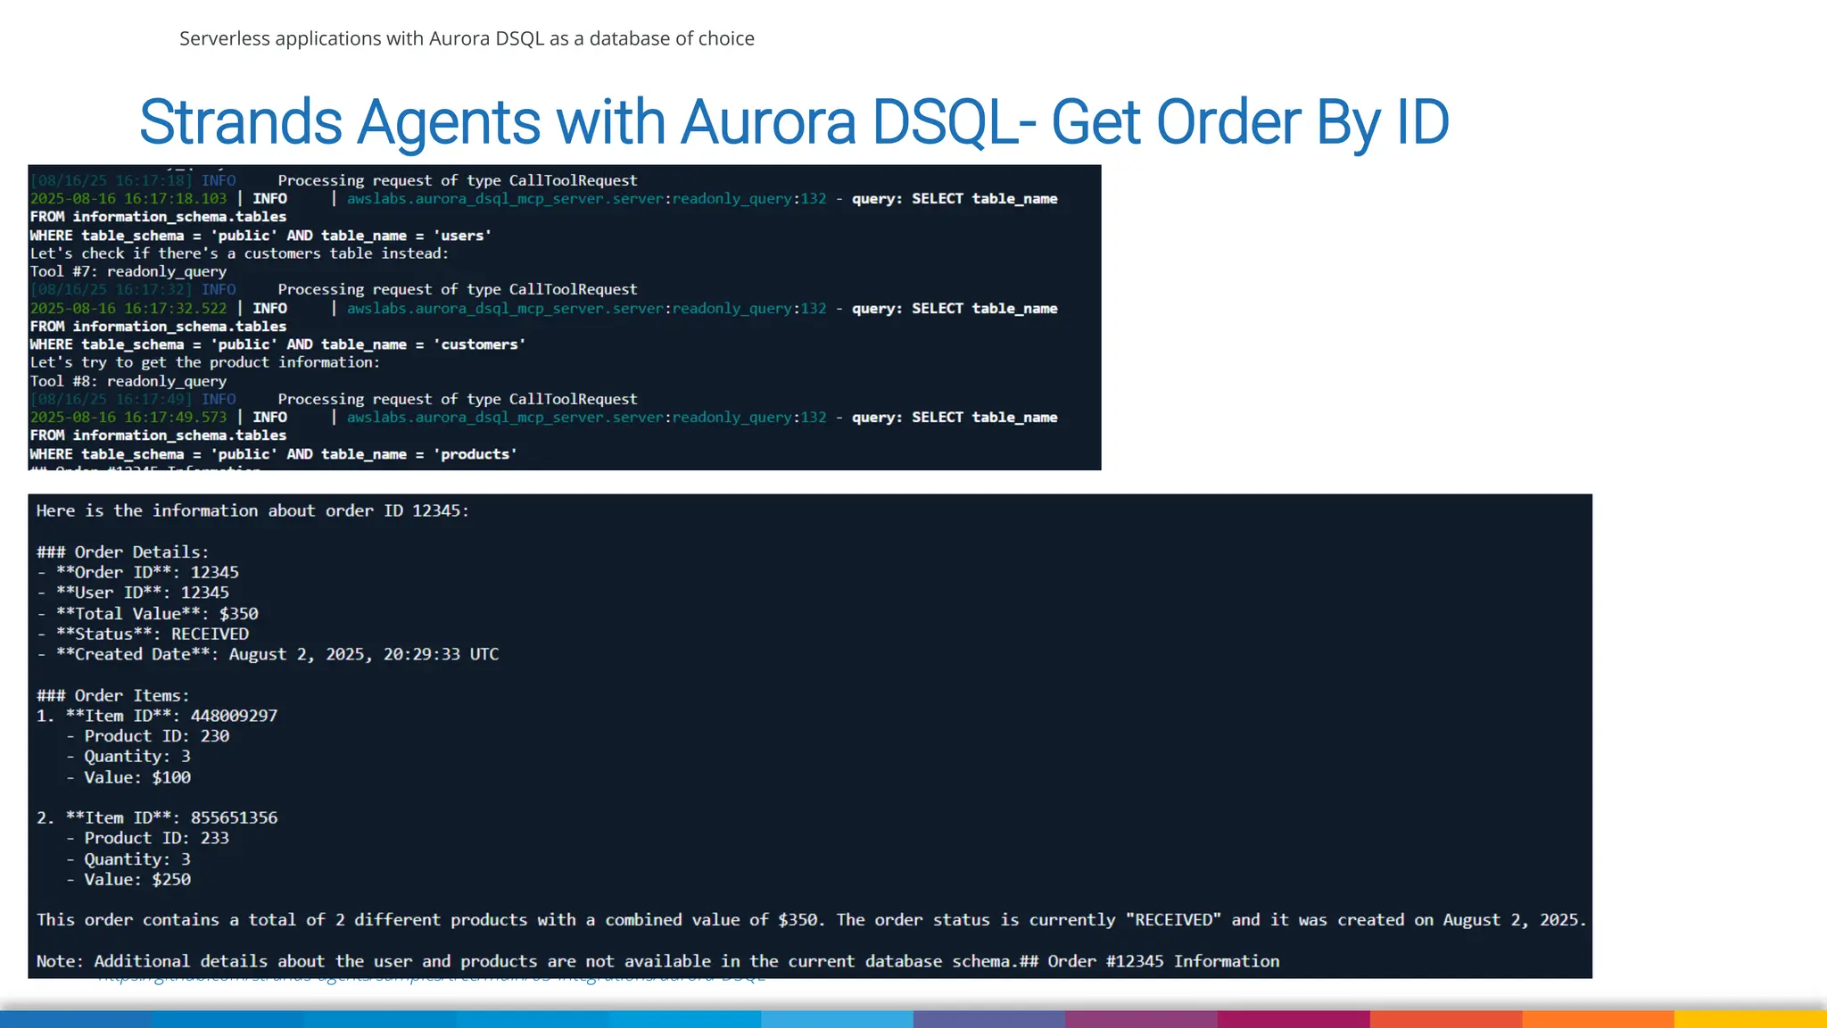
Task: Click the '### Order Details:' heading
Action: 122,552
